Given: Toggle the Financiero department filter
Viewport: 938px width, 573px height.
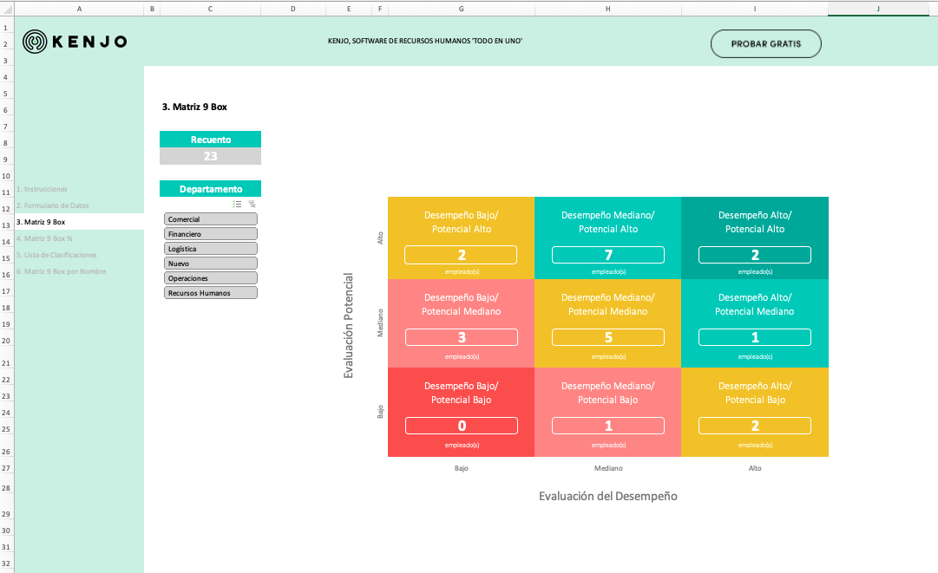Looking at the screenshot, I should point(210,234).
